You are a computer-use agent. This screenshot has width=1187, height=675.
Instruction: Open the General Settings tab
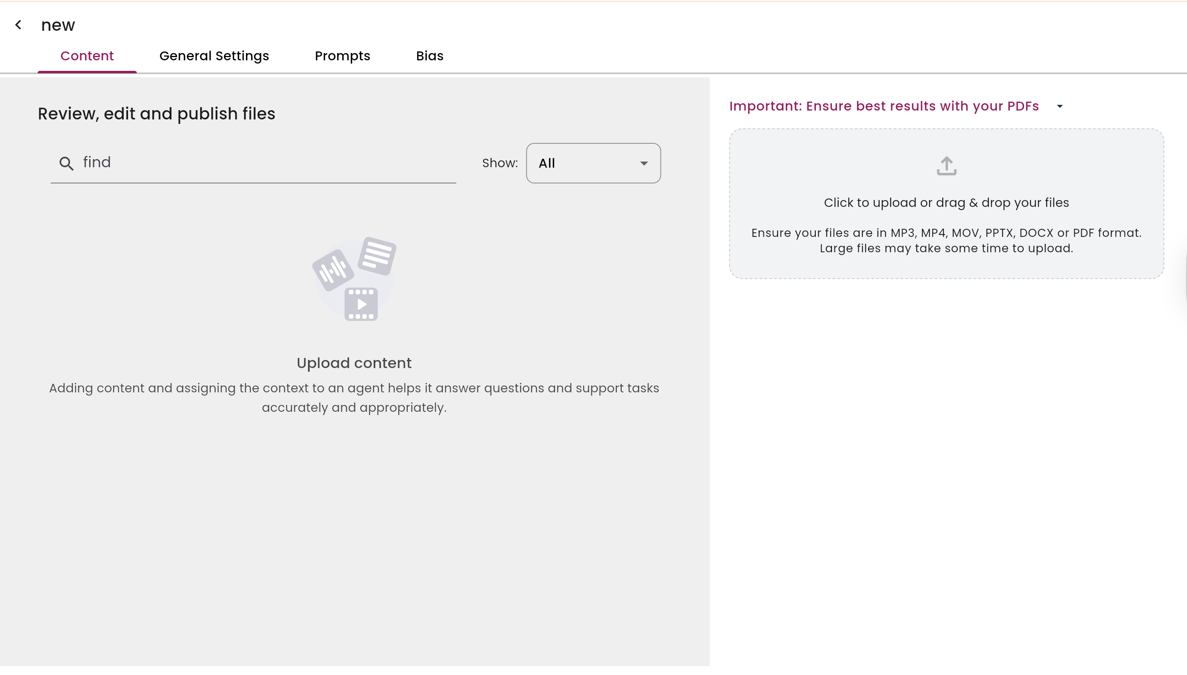point(214,56)
